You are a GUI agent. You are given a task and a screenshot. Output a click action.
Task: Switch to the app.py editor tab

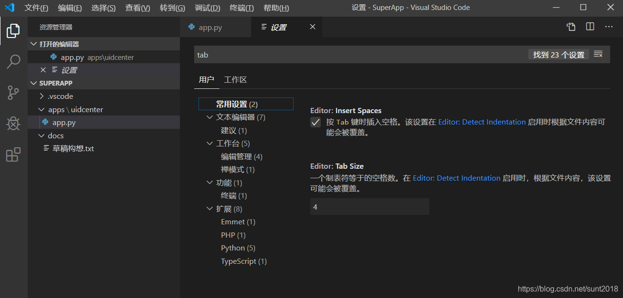[215, 27]
